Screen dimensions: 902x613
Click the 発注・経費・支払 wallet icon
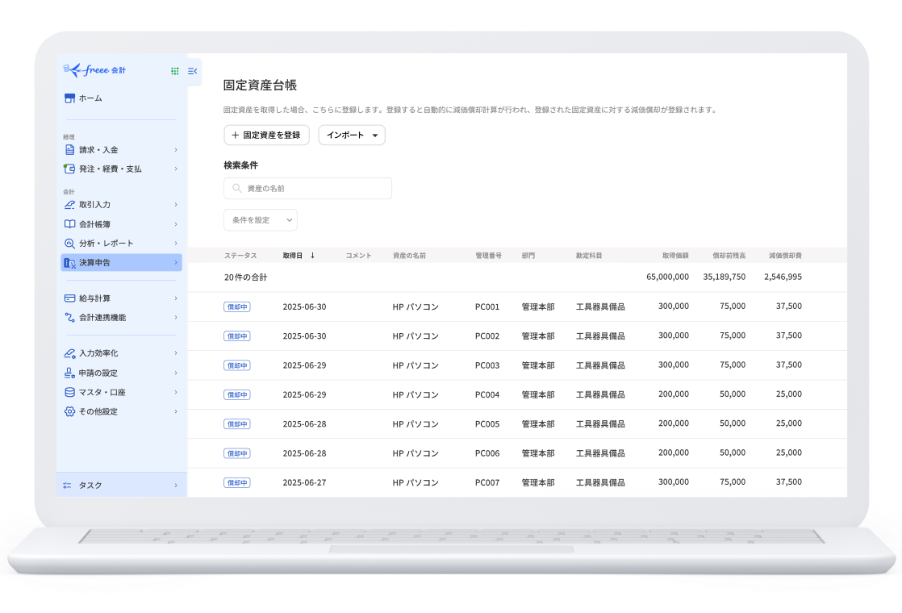(69, 169)
